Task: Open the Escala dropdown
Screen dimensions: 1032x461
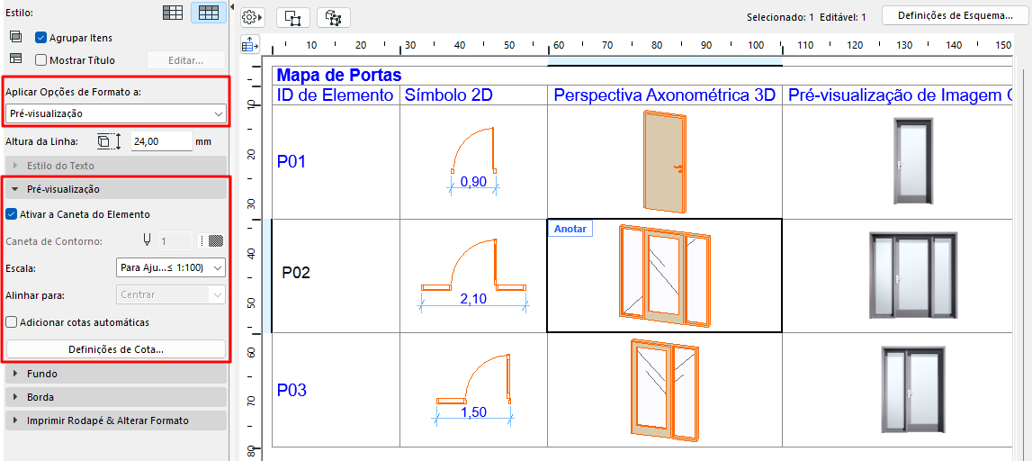Action: [x=170, y=267]
